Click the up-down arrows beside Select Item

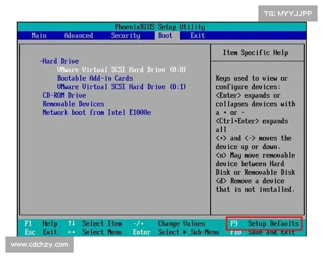coord(72,223)
